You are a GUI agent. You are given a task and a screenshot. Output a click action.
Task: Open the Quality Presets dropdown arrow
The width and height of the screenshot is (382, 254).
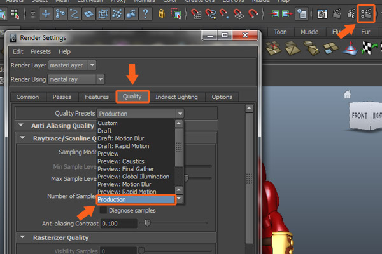point(180,114)
